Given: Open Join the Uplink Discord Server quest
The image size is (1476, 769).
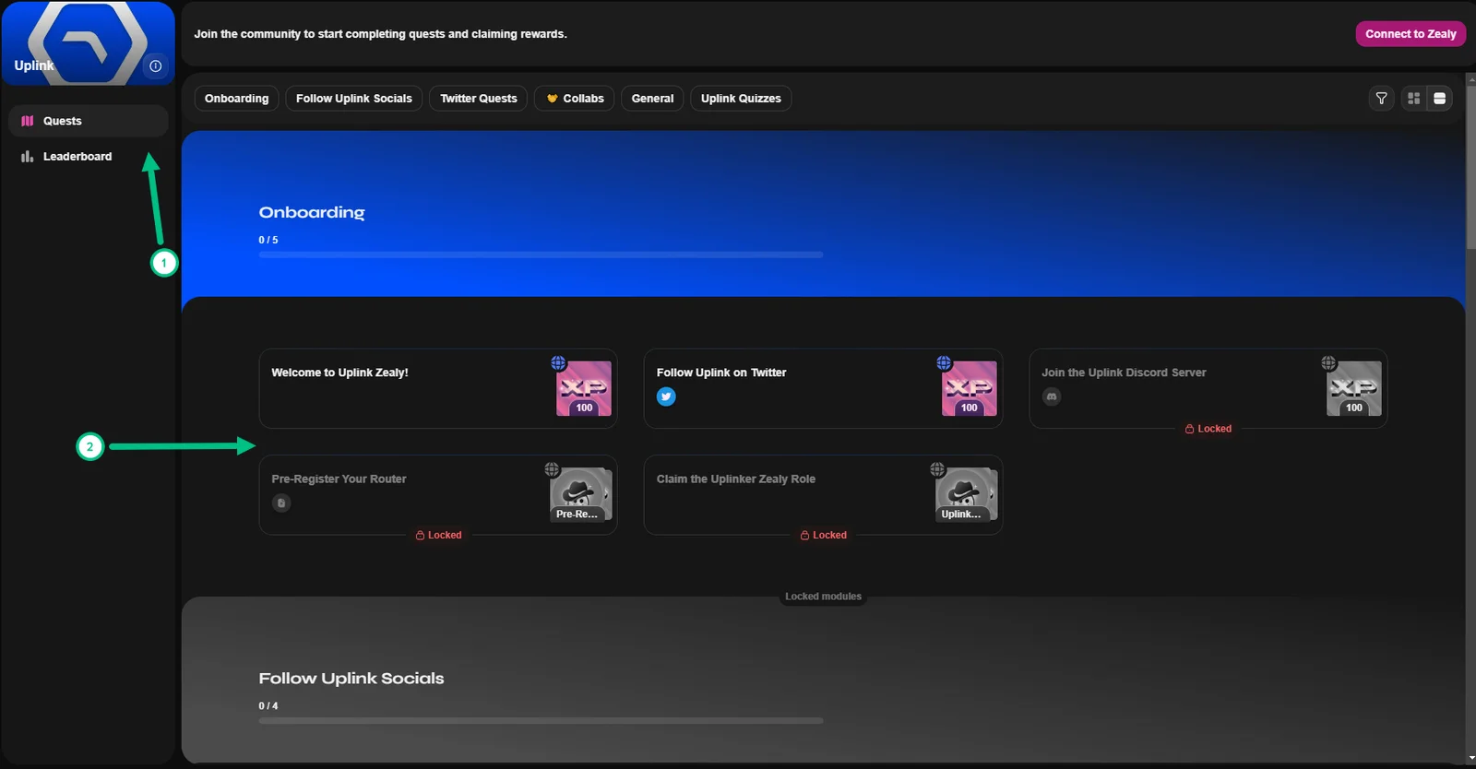Looking at the screenshot, I should pos(1208,388).
